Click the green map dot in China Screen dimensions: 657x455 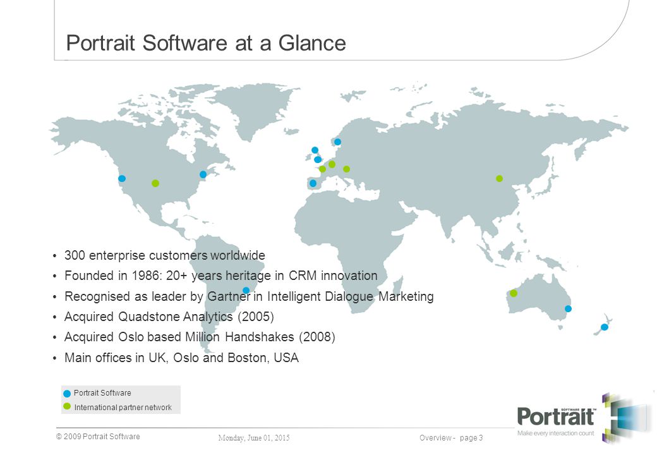coord(500,178)
